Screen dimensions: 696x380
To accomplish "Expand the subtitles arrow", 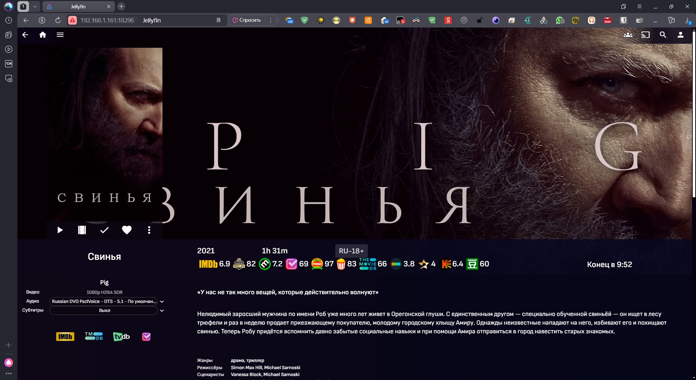I will [162, 311].
